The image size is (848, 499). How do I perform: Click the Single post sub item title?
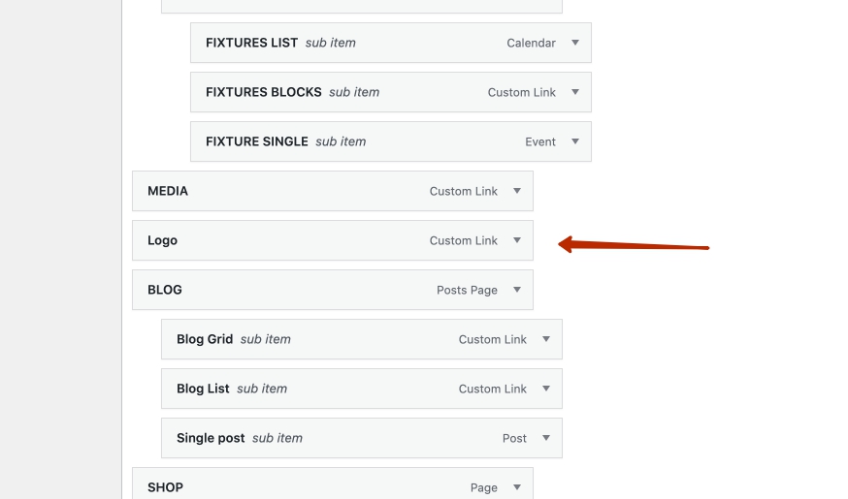pyautogui.click(x=211, y=438)
